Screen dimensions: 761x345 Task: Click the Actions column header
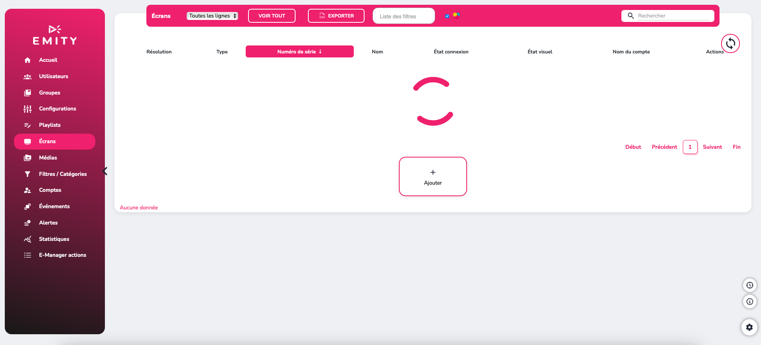point(715,52)
